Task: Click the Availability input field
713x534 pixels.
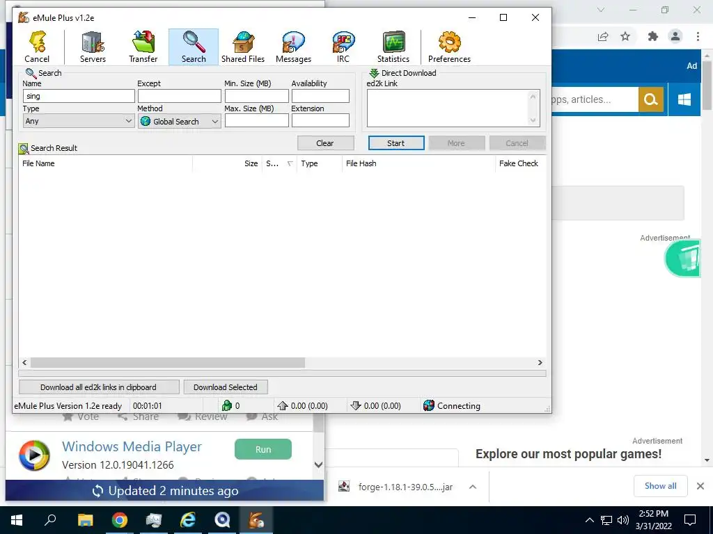Action: (x=320, y=96)
